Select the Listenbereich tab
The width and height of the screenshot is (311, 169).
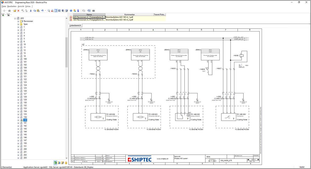coord(75,25)
